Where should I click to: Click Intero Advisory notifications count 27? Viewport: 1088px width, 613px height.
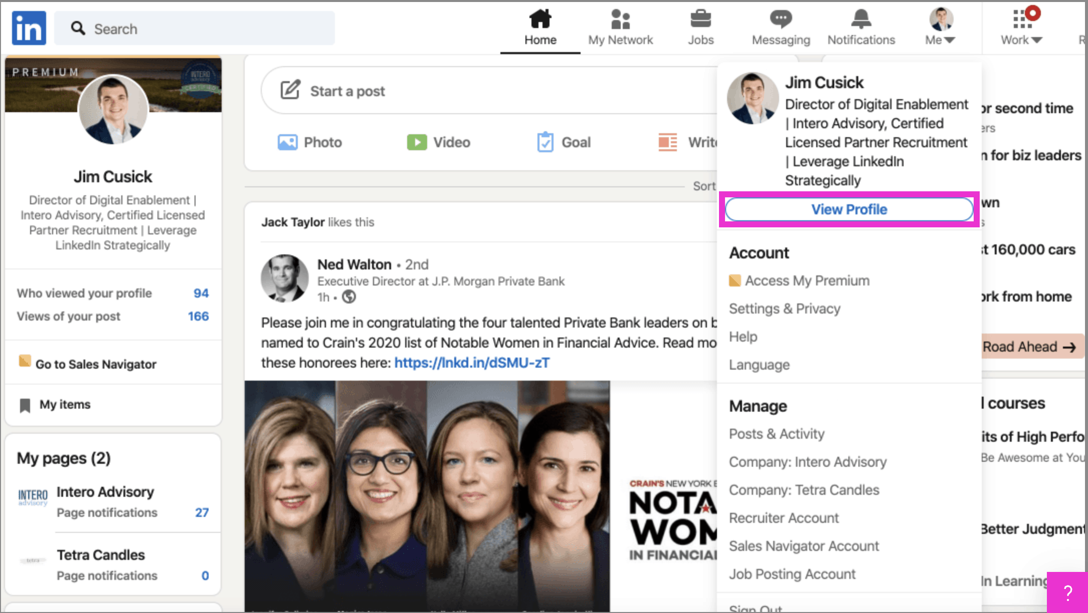click(202, 512)
